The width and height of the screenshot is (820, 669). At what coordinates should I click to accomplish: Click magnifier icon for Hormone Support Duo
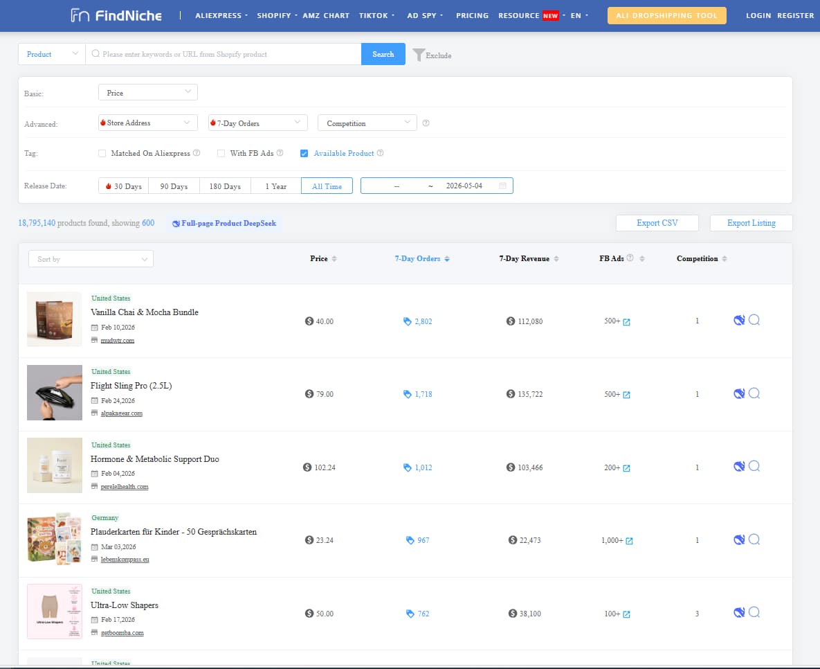pyautogui.click(x=754, y=466)
